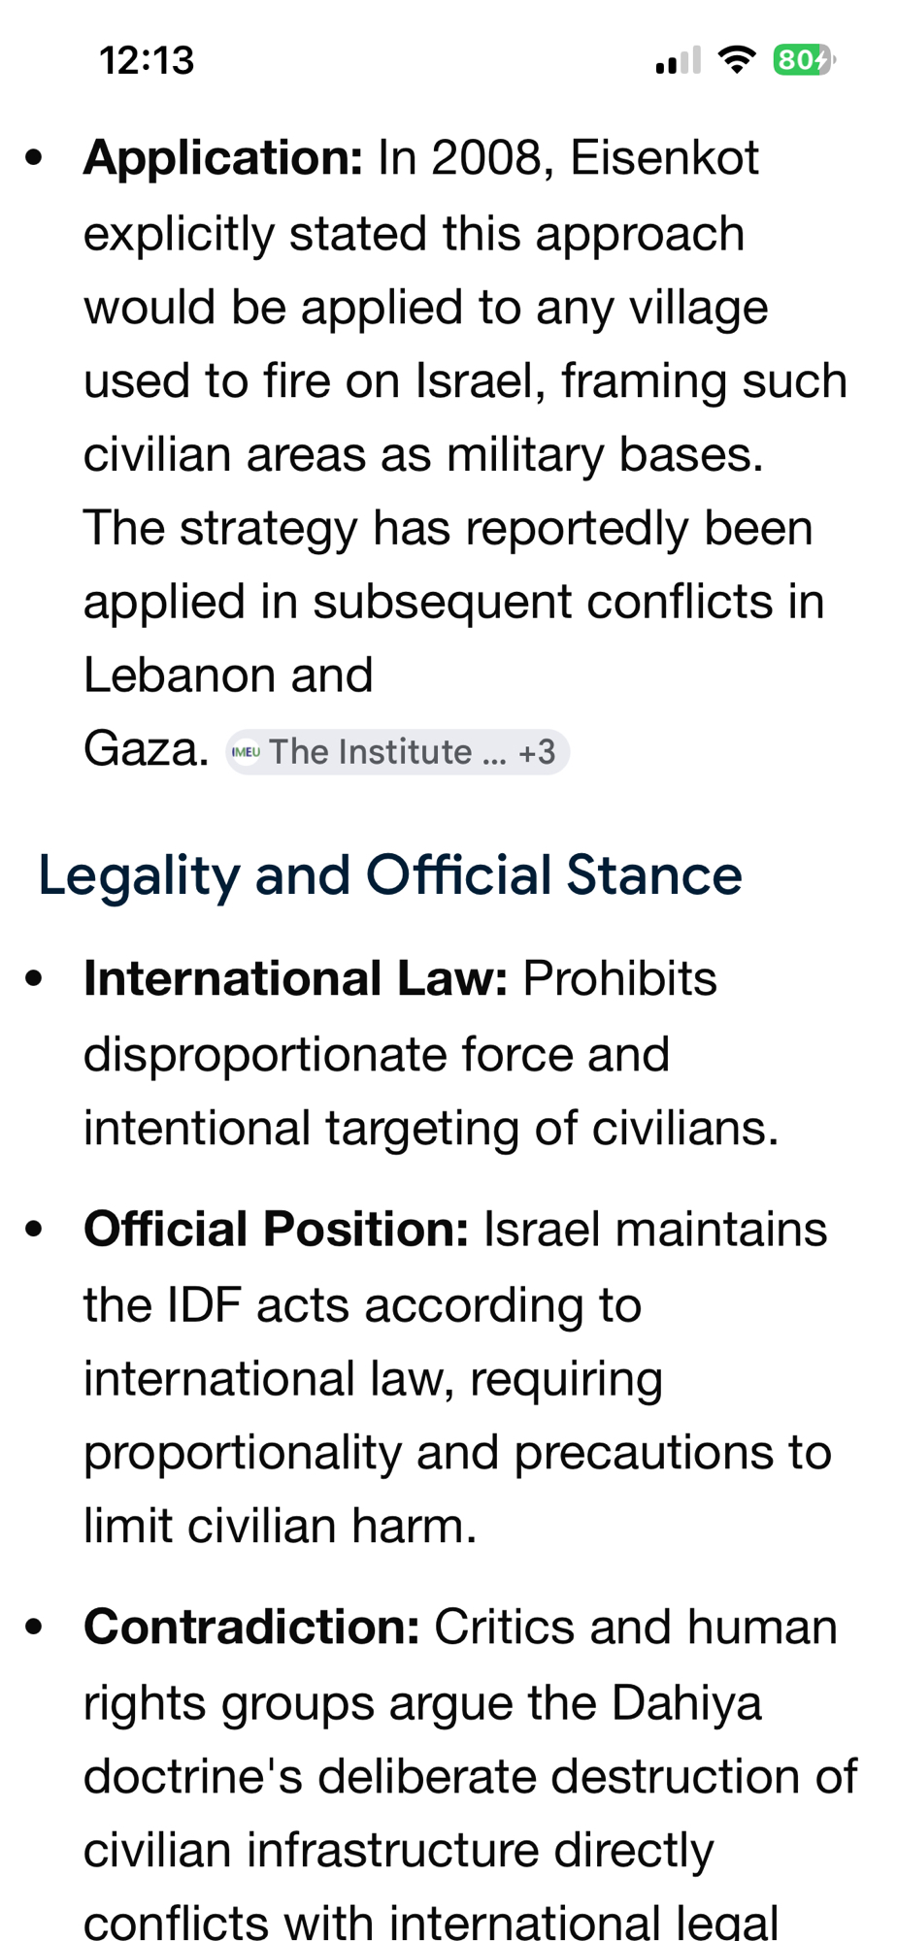Tap the bold "Contradiction:" label

pos(251,1628)
